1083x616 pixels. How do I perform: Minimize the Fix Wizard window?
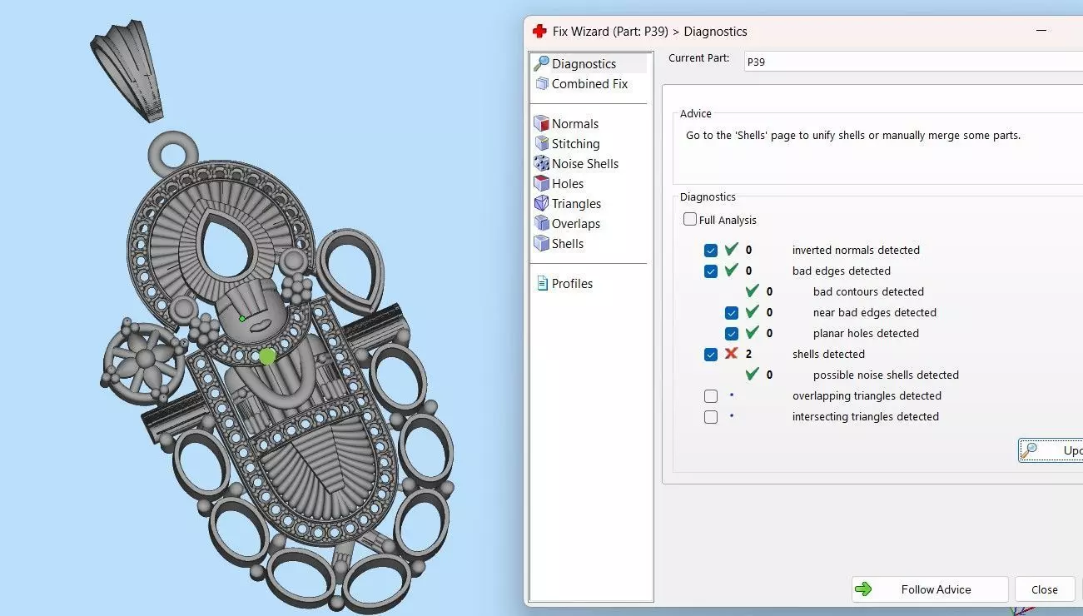pyautogui.click(x=1041, y=31)
